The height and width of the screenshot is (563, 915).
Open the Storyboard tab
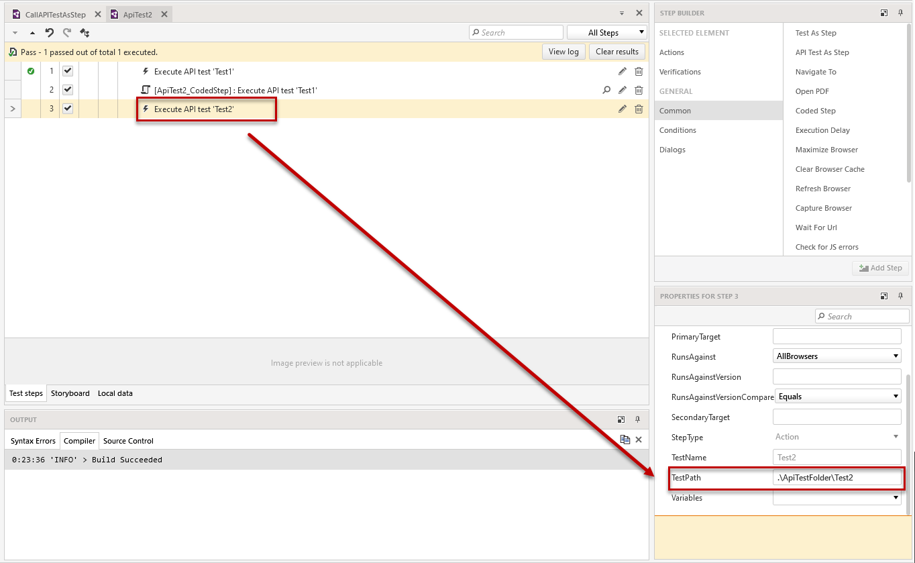tap(70, 393)
